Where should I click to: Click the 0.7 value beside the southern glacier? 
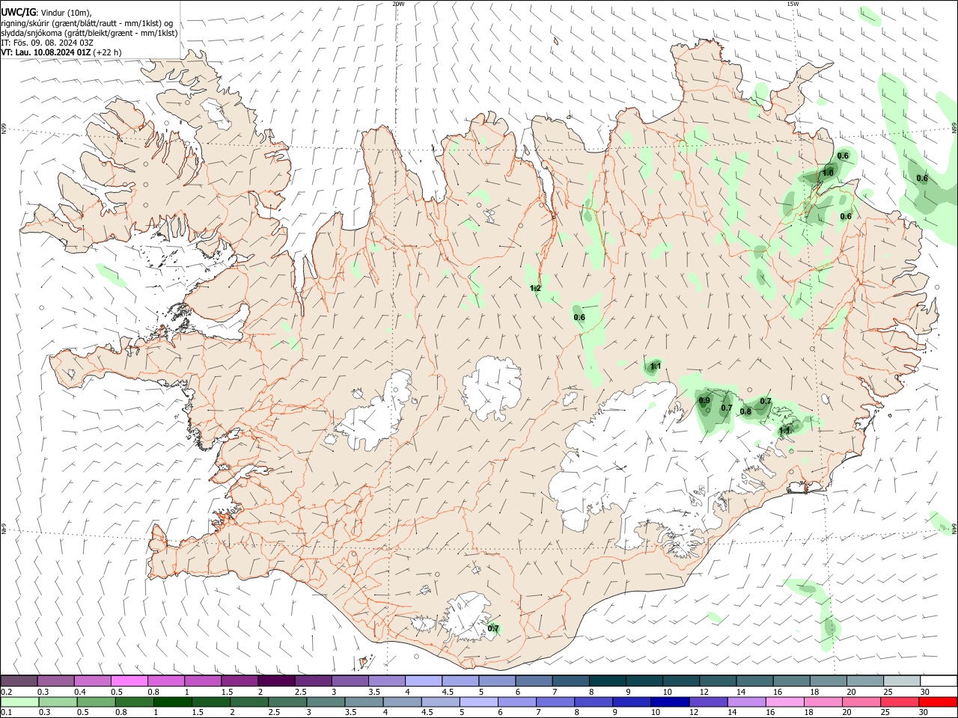coord(493,628)
